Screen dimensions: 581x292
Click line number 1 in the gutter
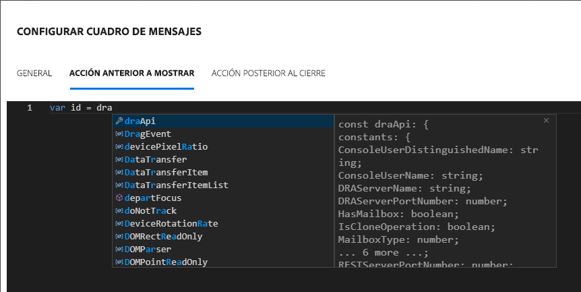click(x=29, y=108)
